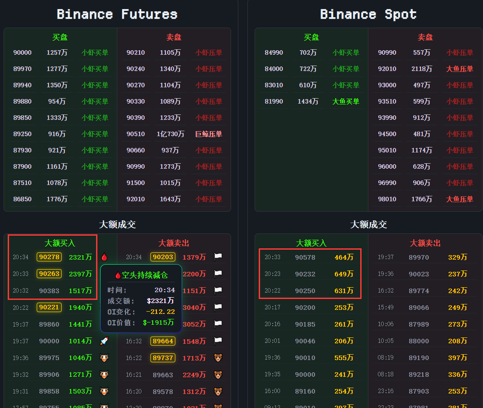
Task: Click the 464万 Spot large buy amount
Action: (344, 257)
